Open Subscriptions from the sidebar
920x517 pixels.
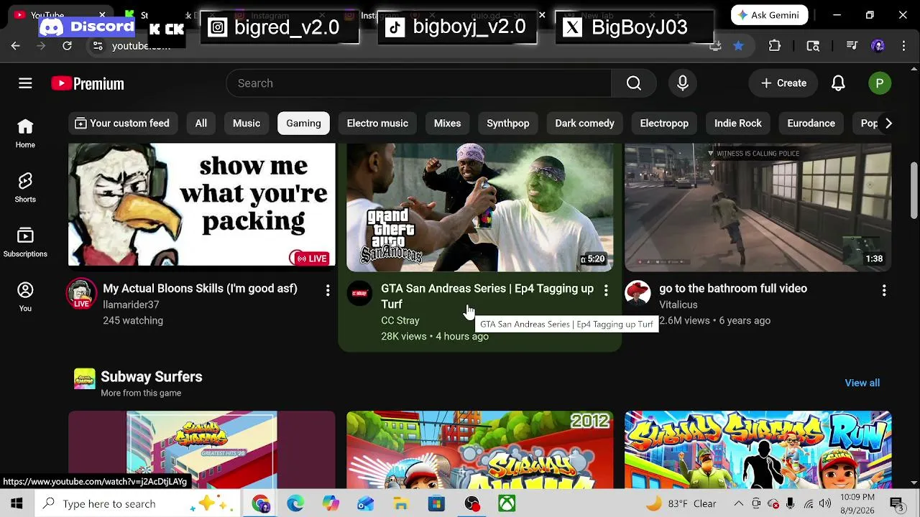click(25, 243)
